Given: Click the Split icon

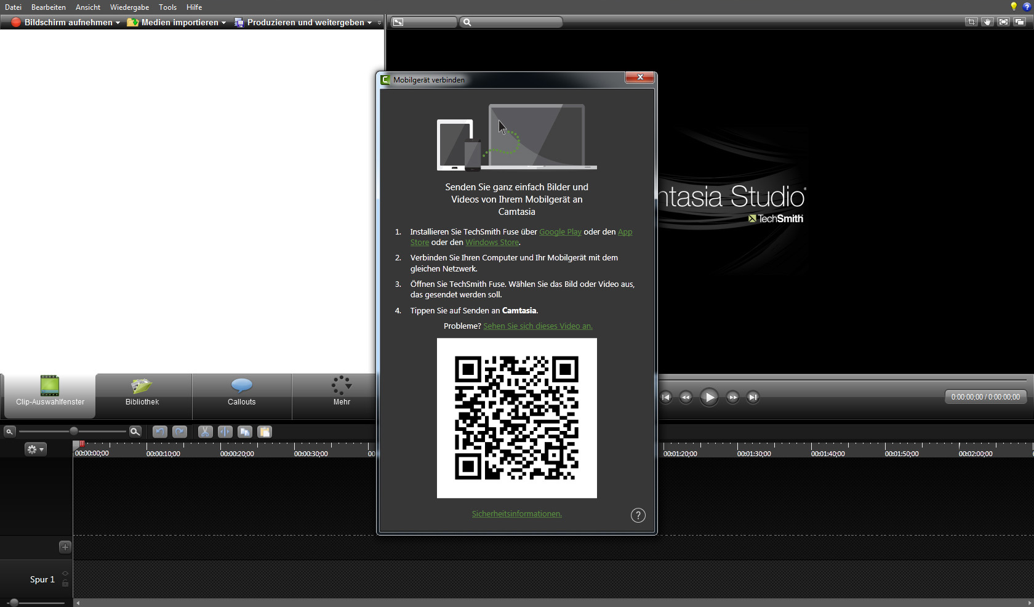Looking at the screenshot, I should 225,432.
